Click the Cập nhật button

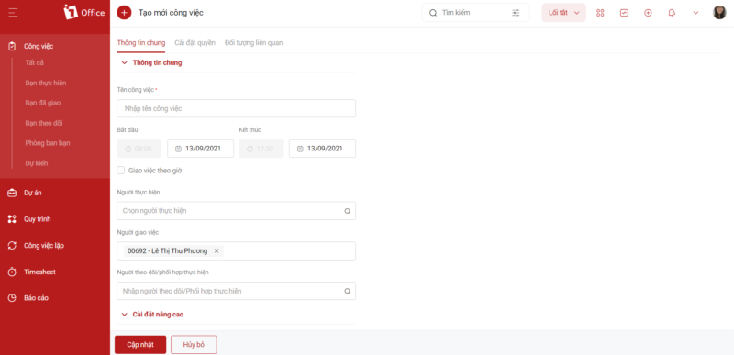click(140, 345)
